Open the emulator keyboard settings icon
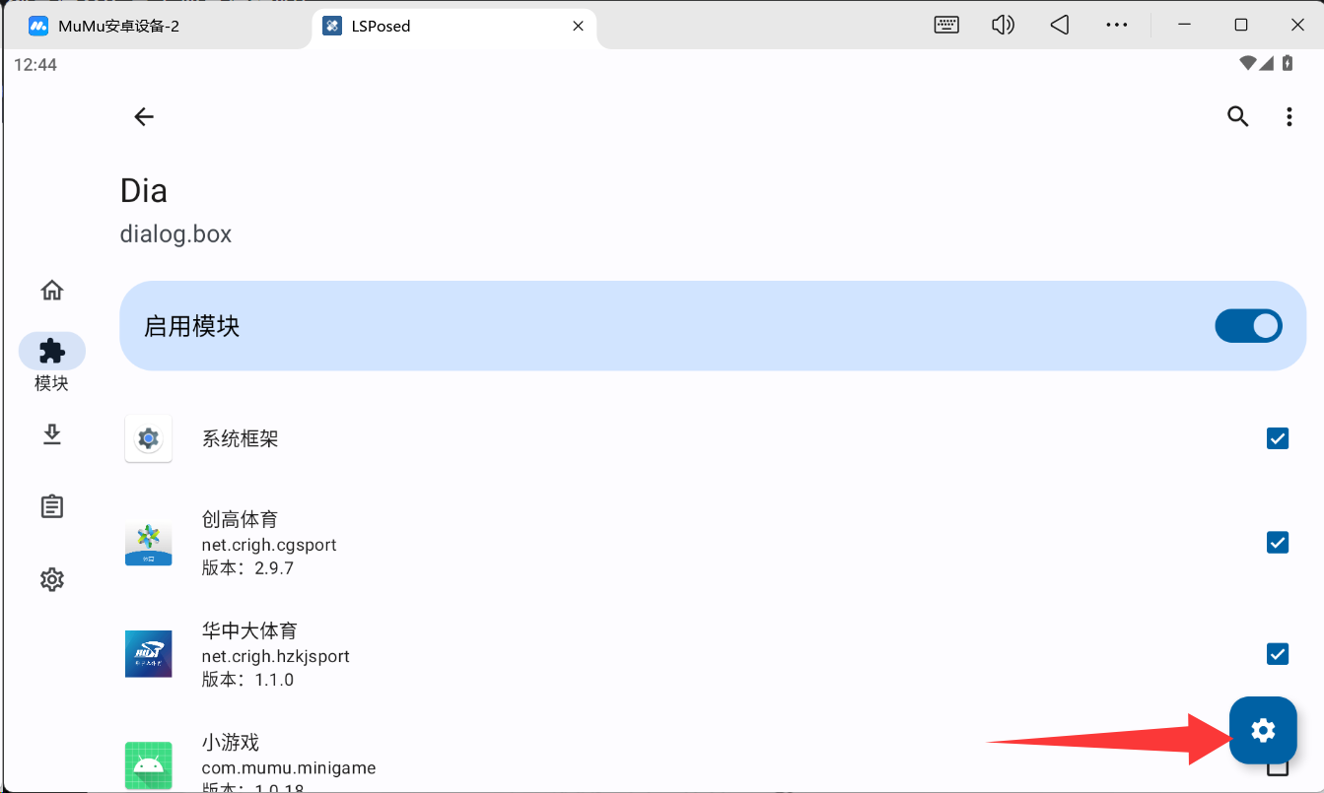This screenshot has width=1324, height=793. click(x=946, y=26)
